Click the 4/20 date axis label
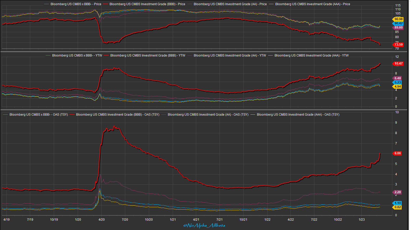Image resolution: width=411 pixels, height=230 pixels. [102, 220]
